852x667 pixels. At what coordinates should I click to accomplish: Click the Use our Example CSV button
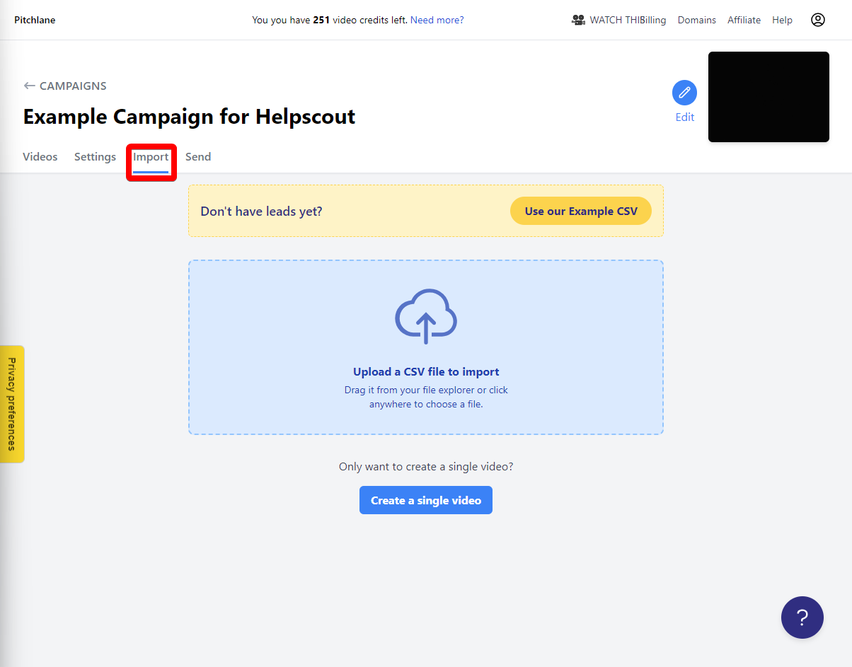point(581,211)
